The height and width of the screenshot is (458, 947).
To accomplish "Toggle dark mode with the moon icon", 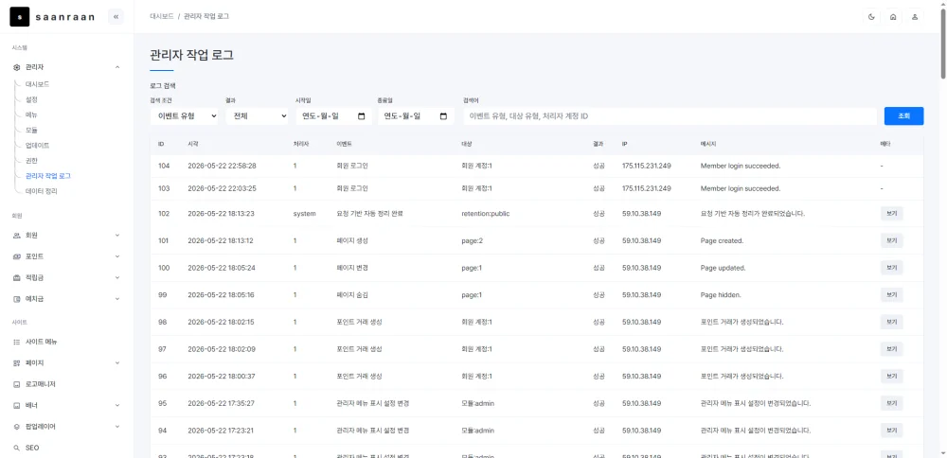I will 871,17.
